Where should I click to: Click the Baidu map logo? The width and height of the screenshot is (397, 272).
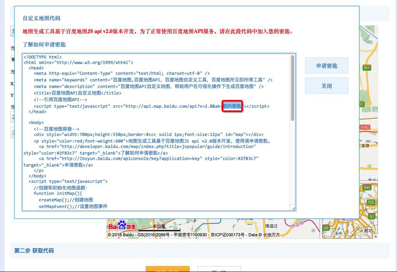tap(122, 225)
